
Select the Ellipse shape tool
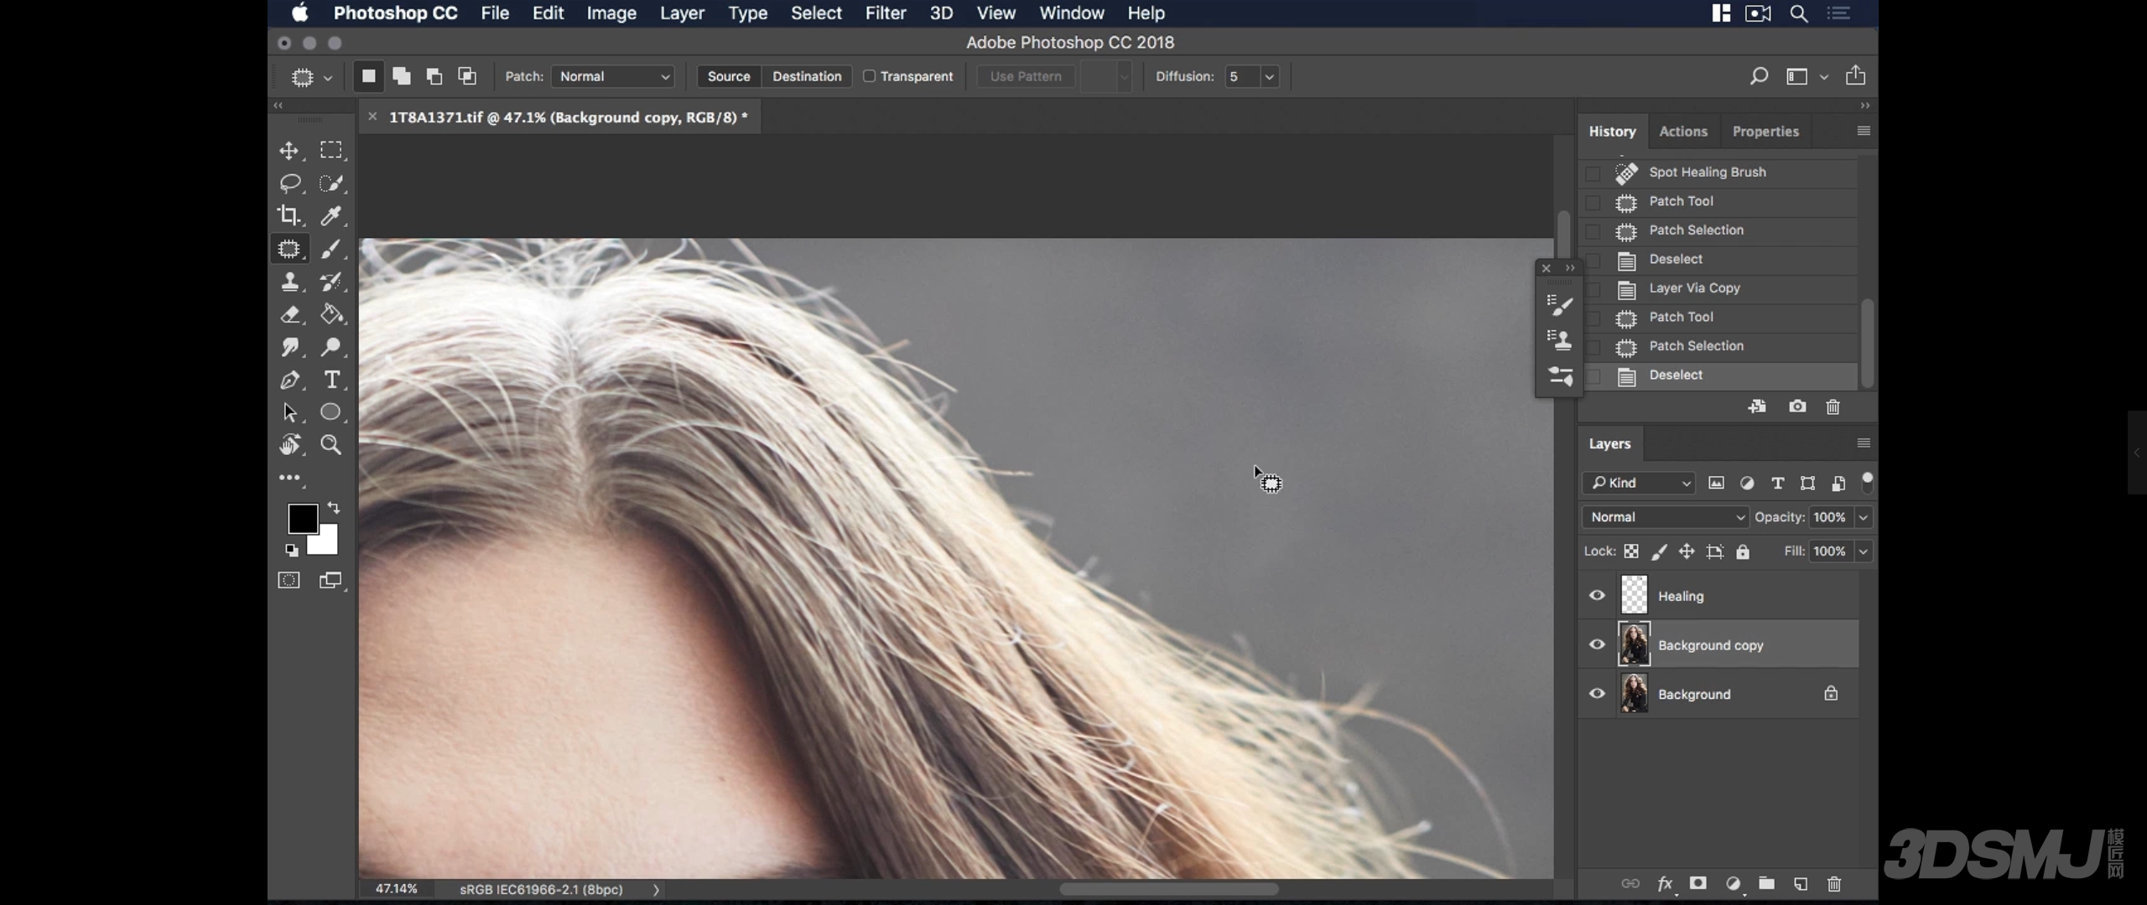coord(331,412)
